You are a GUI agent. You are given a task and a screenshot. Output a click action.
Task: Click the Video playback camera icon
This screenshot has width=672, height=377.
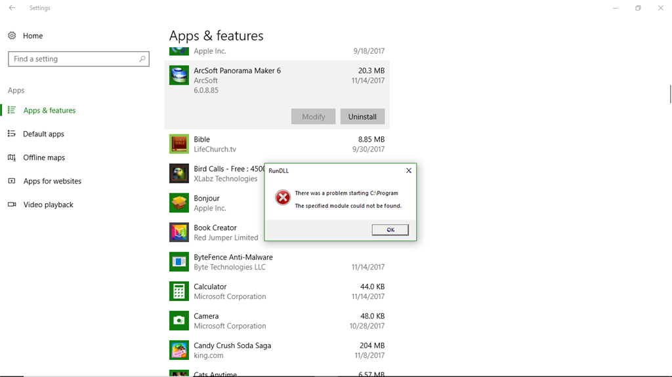(x=12, y=205)
